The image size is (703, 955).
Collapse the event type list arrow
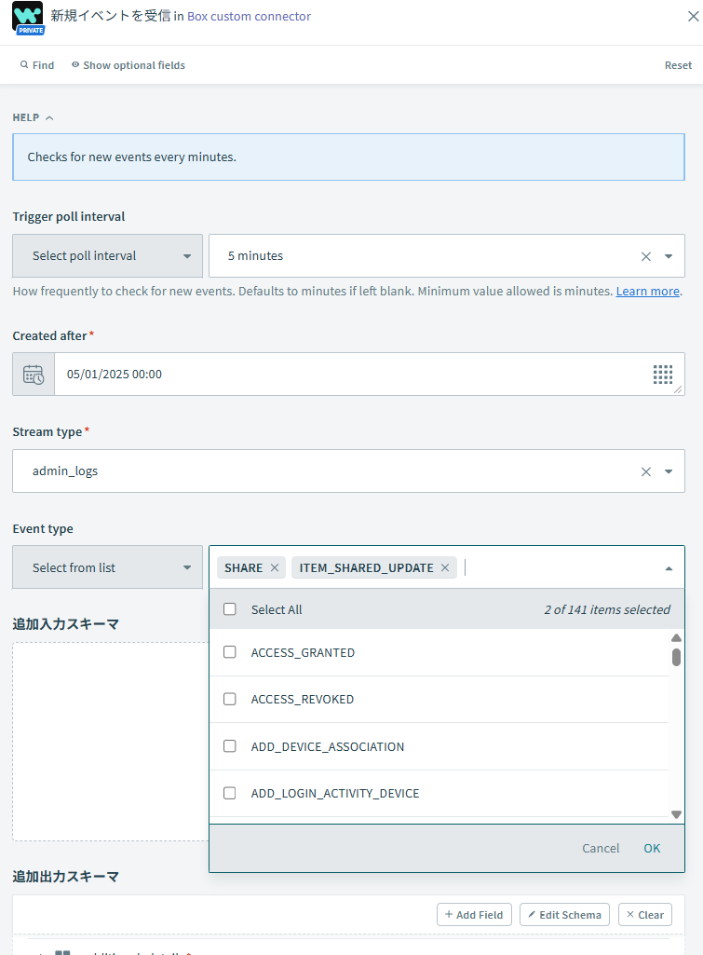pyautogui.click(x=669, y=568)
